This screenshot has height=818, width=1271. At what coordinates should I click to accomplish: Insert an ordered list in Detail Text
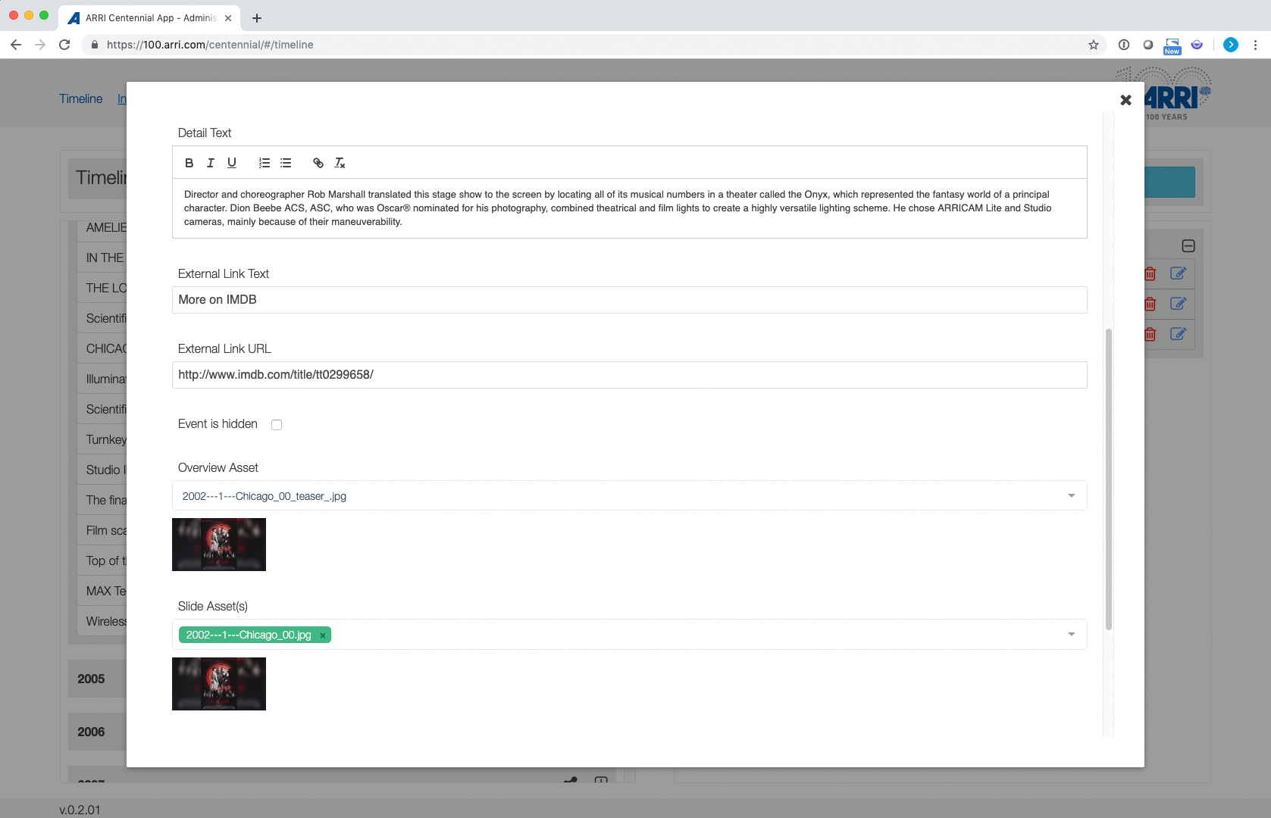click(x=264, y=163)
